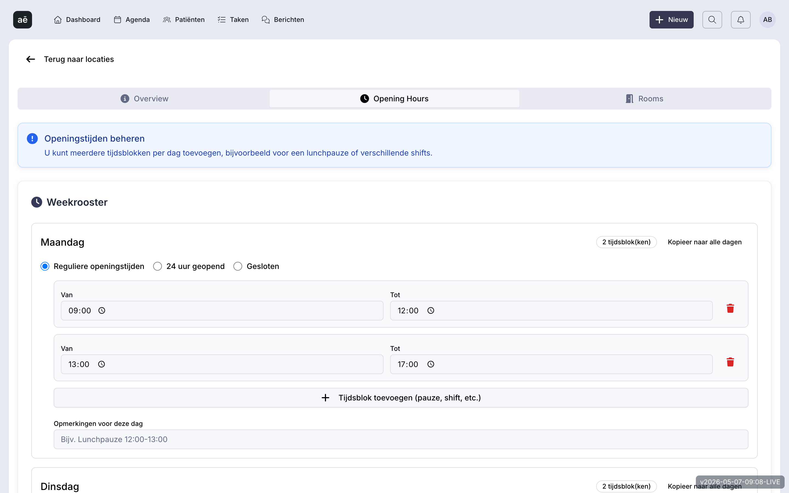789x493 pixels.
Task: Switch to the Overview tab
Action: tap(144, 99)
